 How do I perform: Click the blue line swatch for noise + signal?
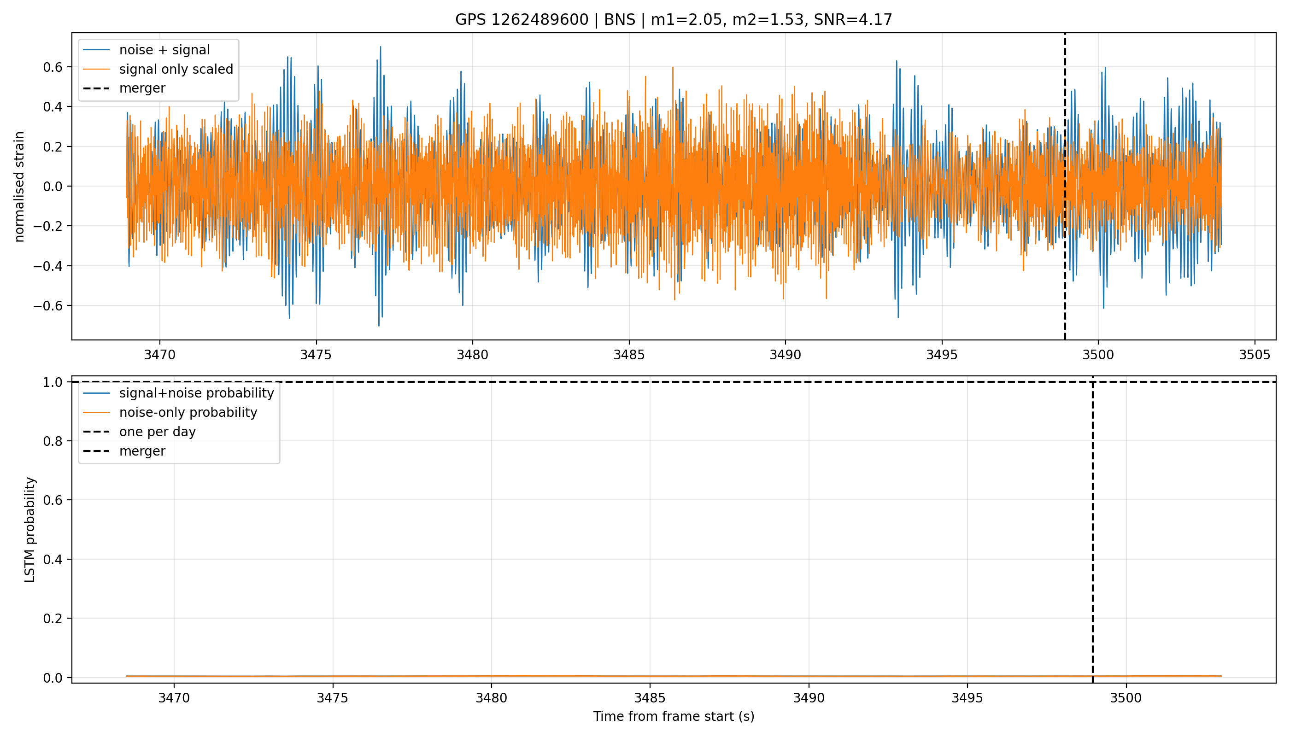click(x=97, y=50)
